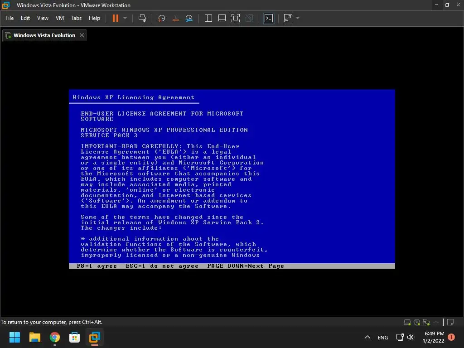Viewport: 464px width, 348px height.
Task: Expand the stretch guest dropdown arrow
Action: 298,18
